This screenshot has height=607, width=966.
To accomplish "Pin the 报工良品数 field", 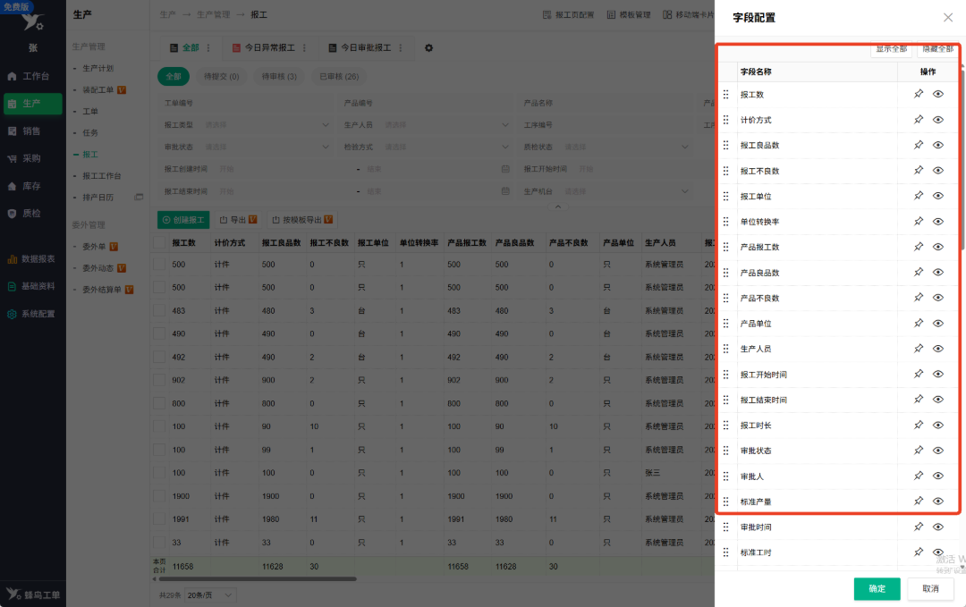I will (x=918, y=145).
